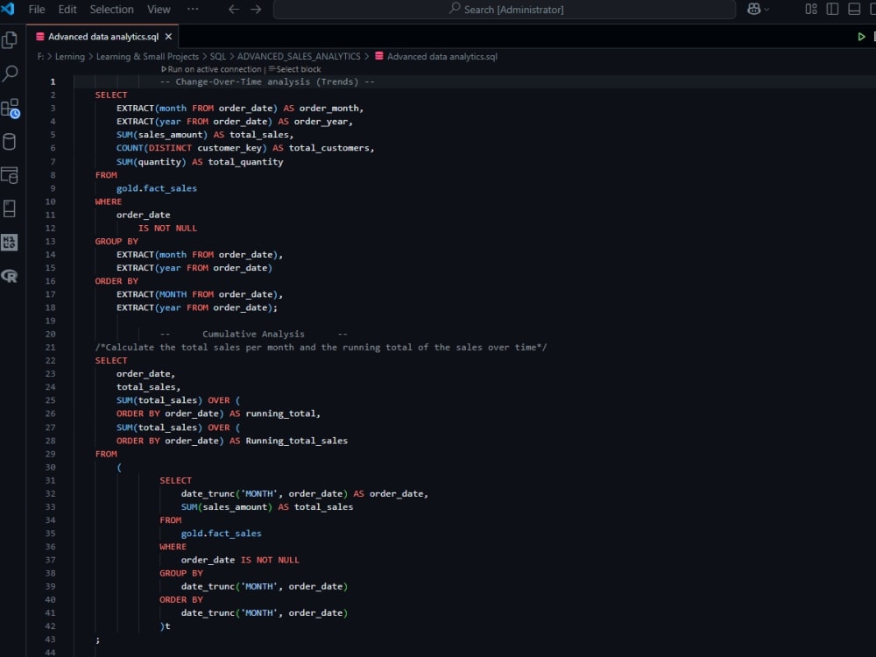The height and width of the screenshot is (657, 876).
Task: Open the Edit menu
Action: 67,10
